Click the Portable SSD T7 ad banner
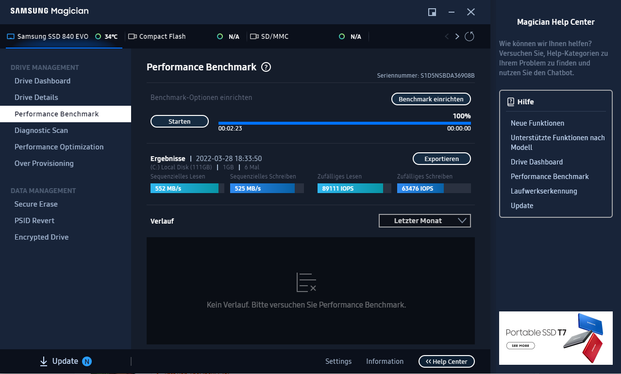The image size is (621, 374). (556, 338)
